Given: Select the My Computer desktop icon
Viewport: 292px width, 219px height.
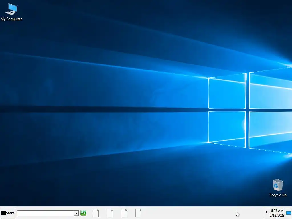Looking at the screenshot, I should [11, 12].
